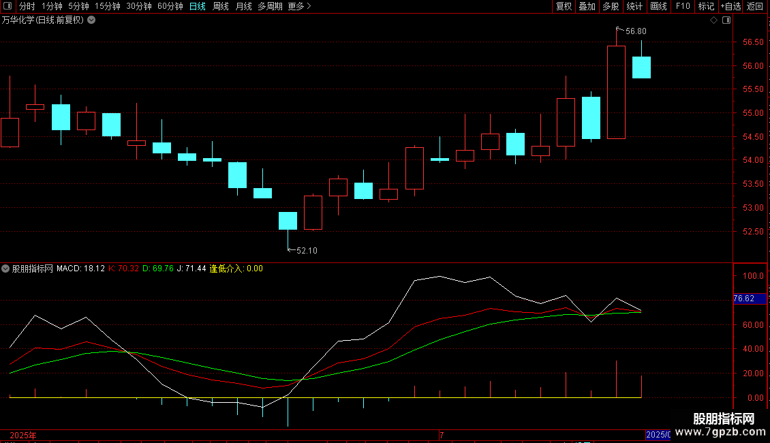Screen dimensions: 770x443
Task: Click the diamond icon above price axis
Action: 713,20
